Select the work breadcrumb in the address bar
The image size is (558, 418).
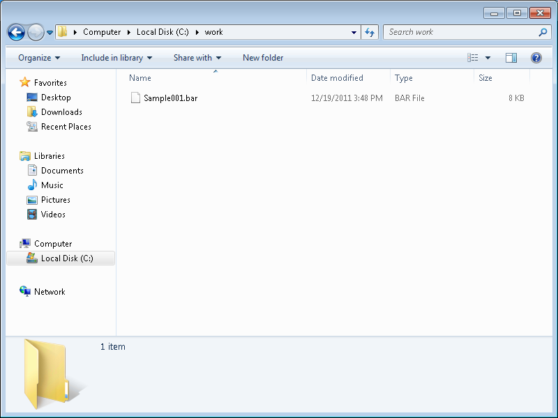[213, 32]
